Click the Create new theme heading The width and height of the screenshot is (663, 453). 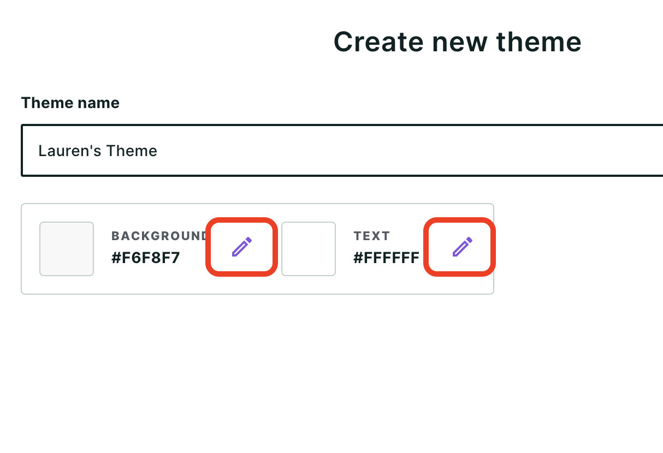click(458, 41)
